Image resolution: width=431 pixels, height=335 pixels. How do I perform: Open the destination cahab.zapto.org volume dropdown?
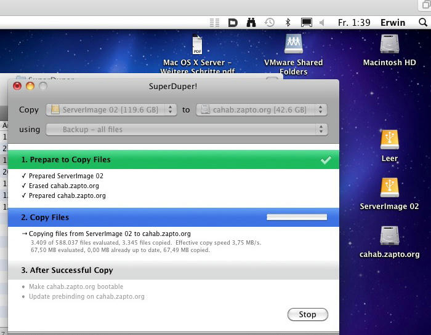(262, 110)
